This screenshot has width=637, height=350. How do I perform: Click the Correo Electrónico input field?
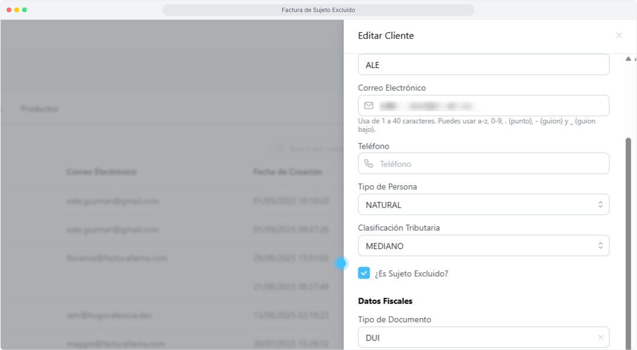[519, 106]
